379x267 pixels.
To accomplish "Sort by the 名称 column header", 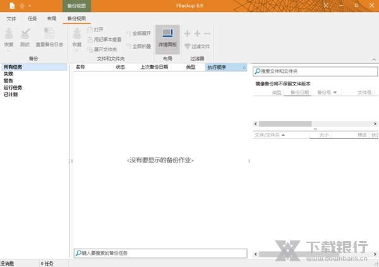I will [x=93, y=67].
